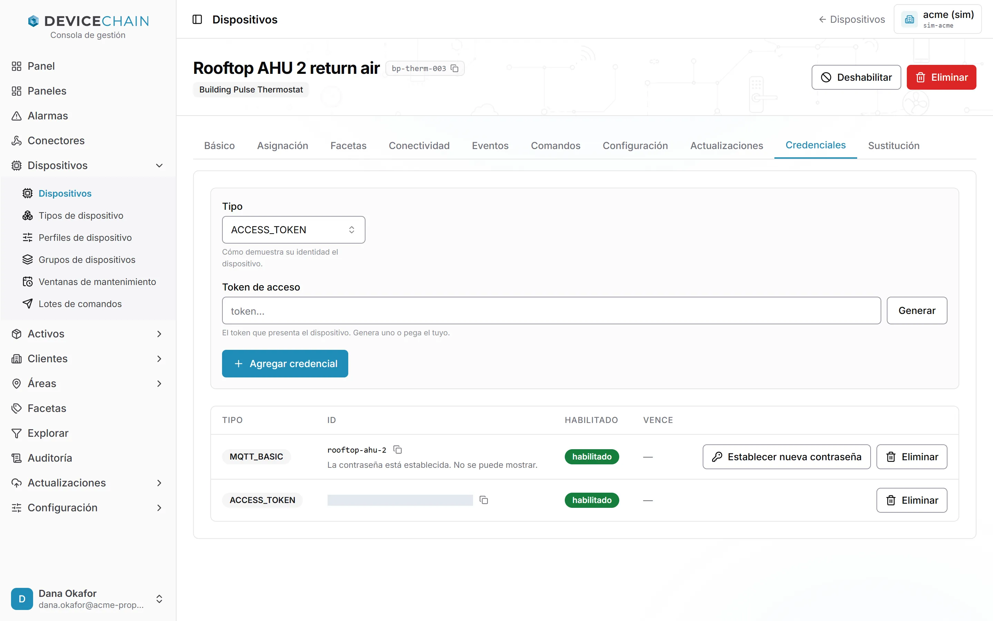The width and height of the screenshot is (993, 621).
Task: Open Dana Okafor user menu
Action: pyautogui.click(x=88, y=599)
